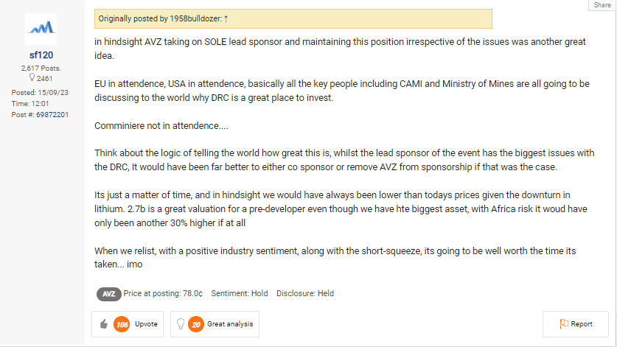617x347 pixels.
Task: Open the sf120 username profile link
Action: click(x=41, y=55)
